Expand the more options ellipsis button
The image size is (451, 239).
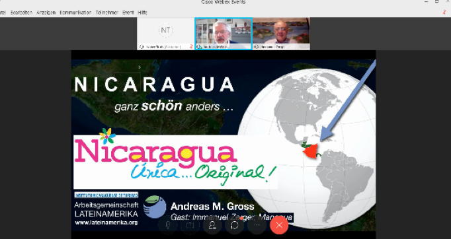click(257, 225)
